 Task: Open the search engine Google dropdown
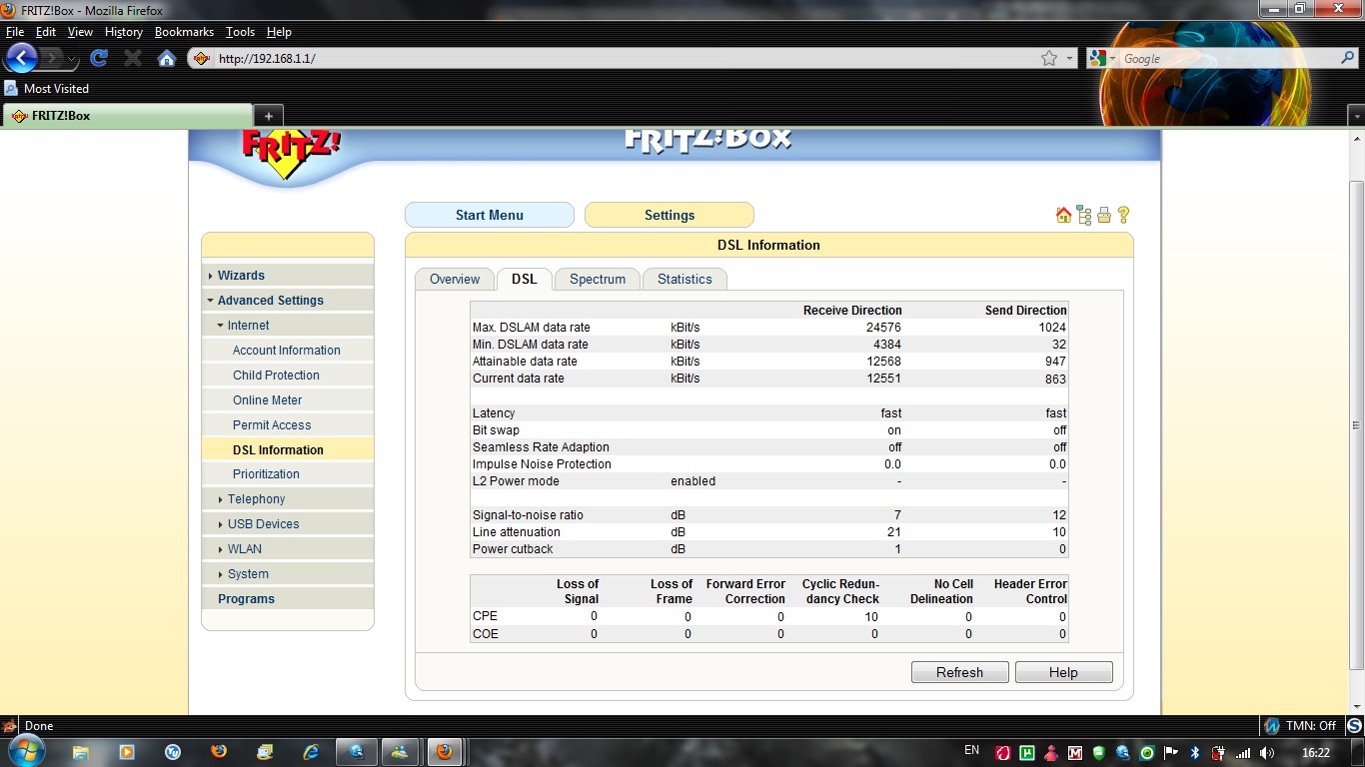point(1103,58)
